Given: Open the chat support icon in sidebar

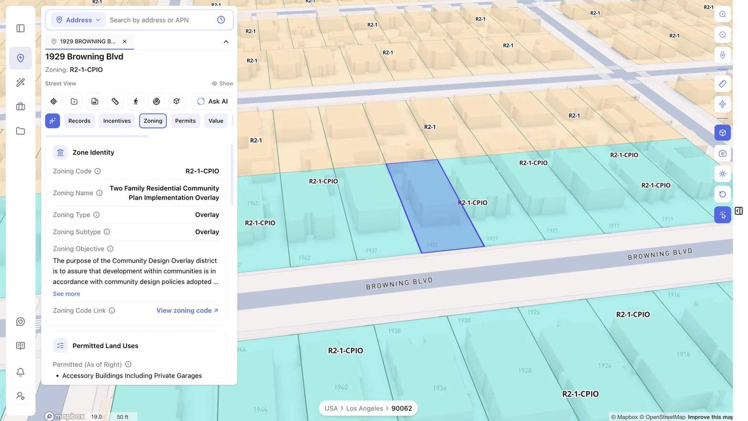Looking at the screenshot, I should pos(21,322).
